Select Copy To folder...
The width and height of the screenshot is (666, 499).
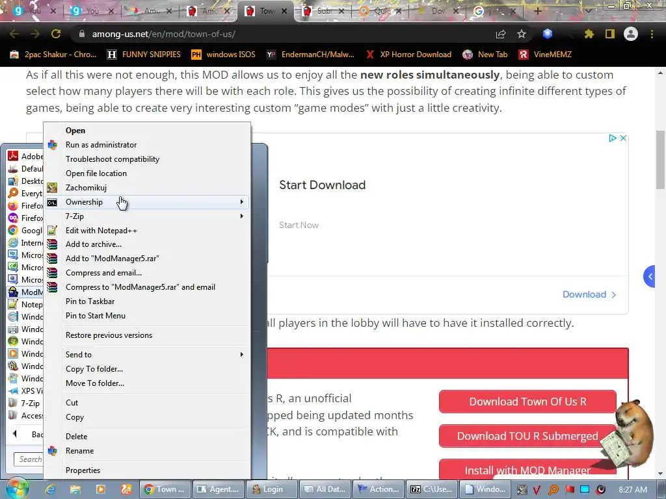(x=147, y=369)
